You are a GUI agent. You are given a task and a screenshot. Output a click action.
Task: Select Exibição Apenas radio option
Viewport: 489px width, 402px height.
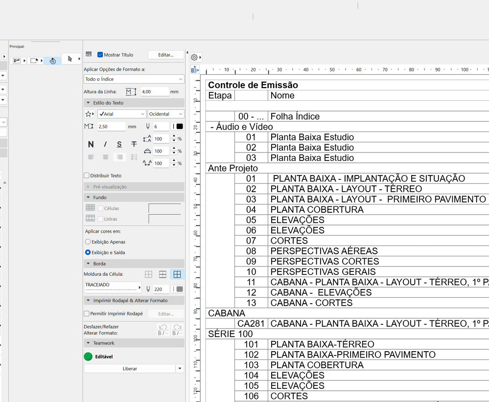(x=88, y=242)
